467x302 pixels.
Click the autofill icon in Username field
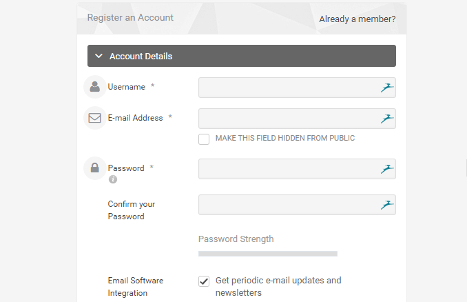point(387,88)
